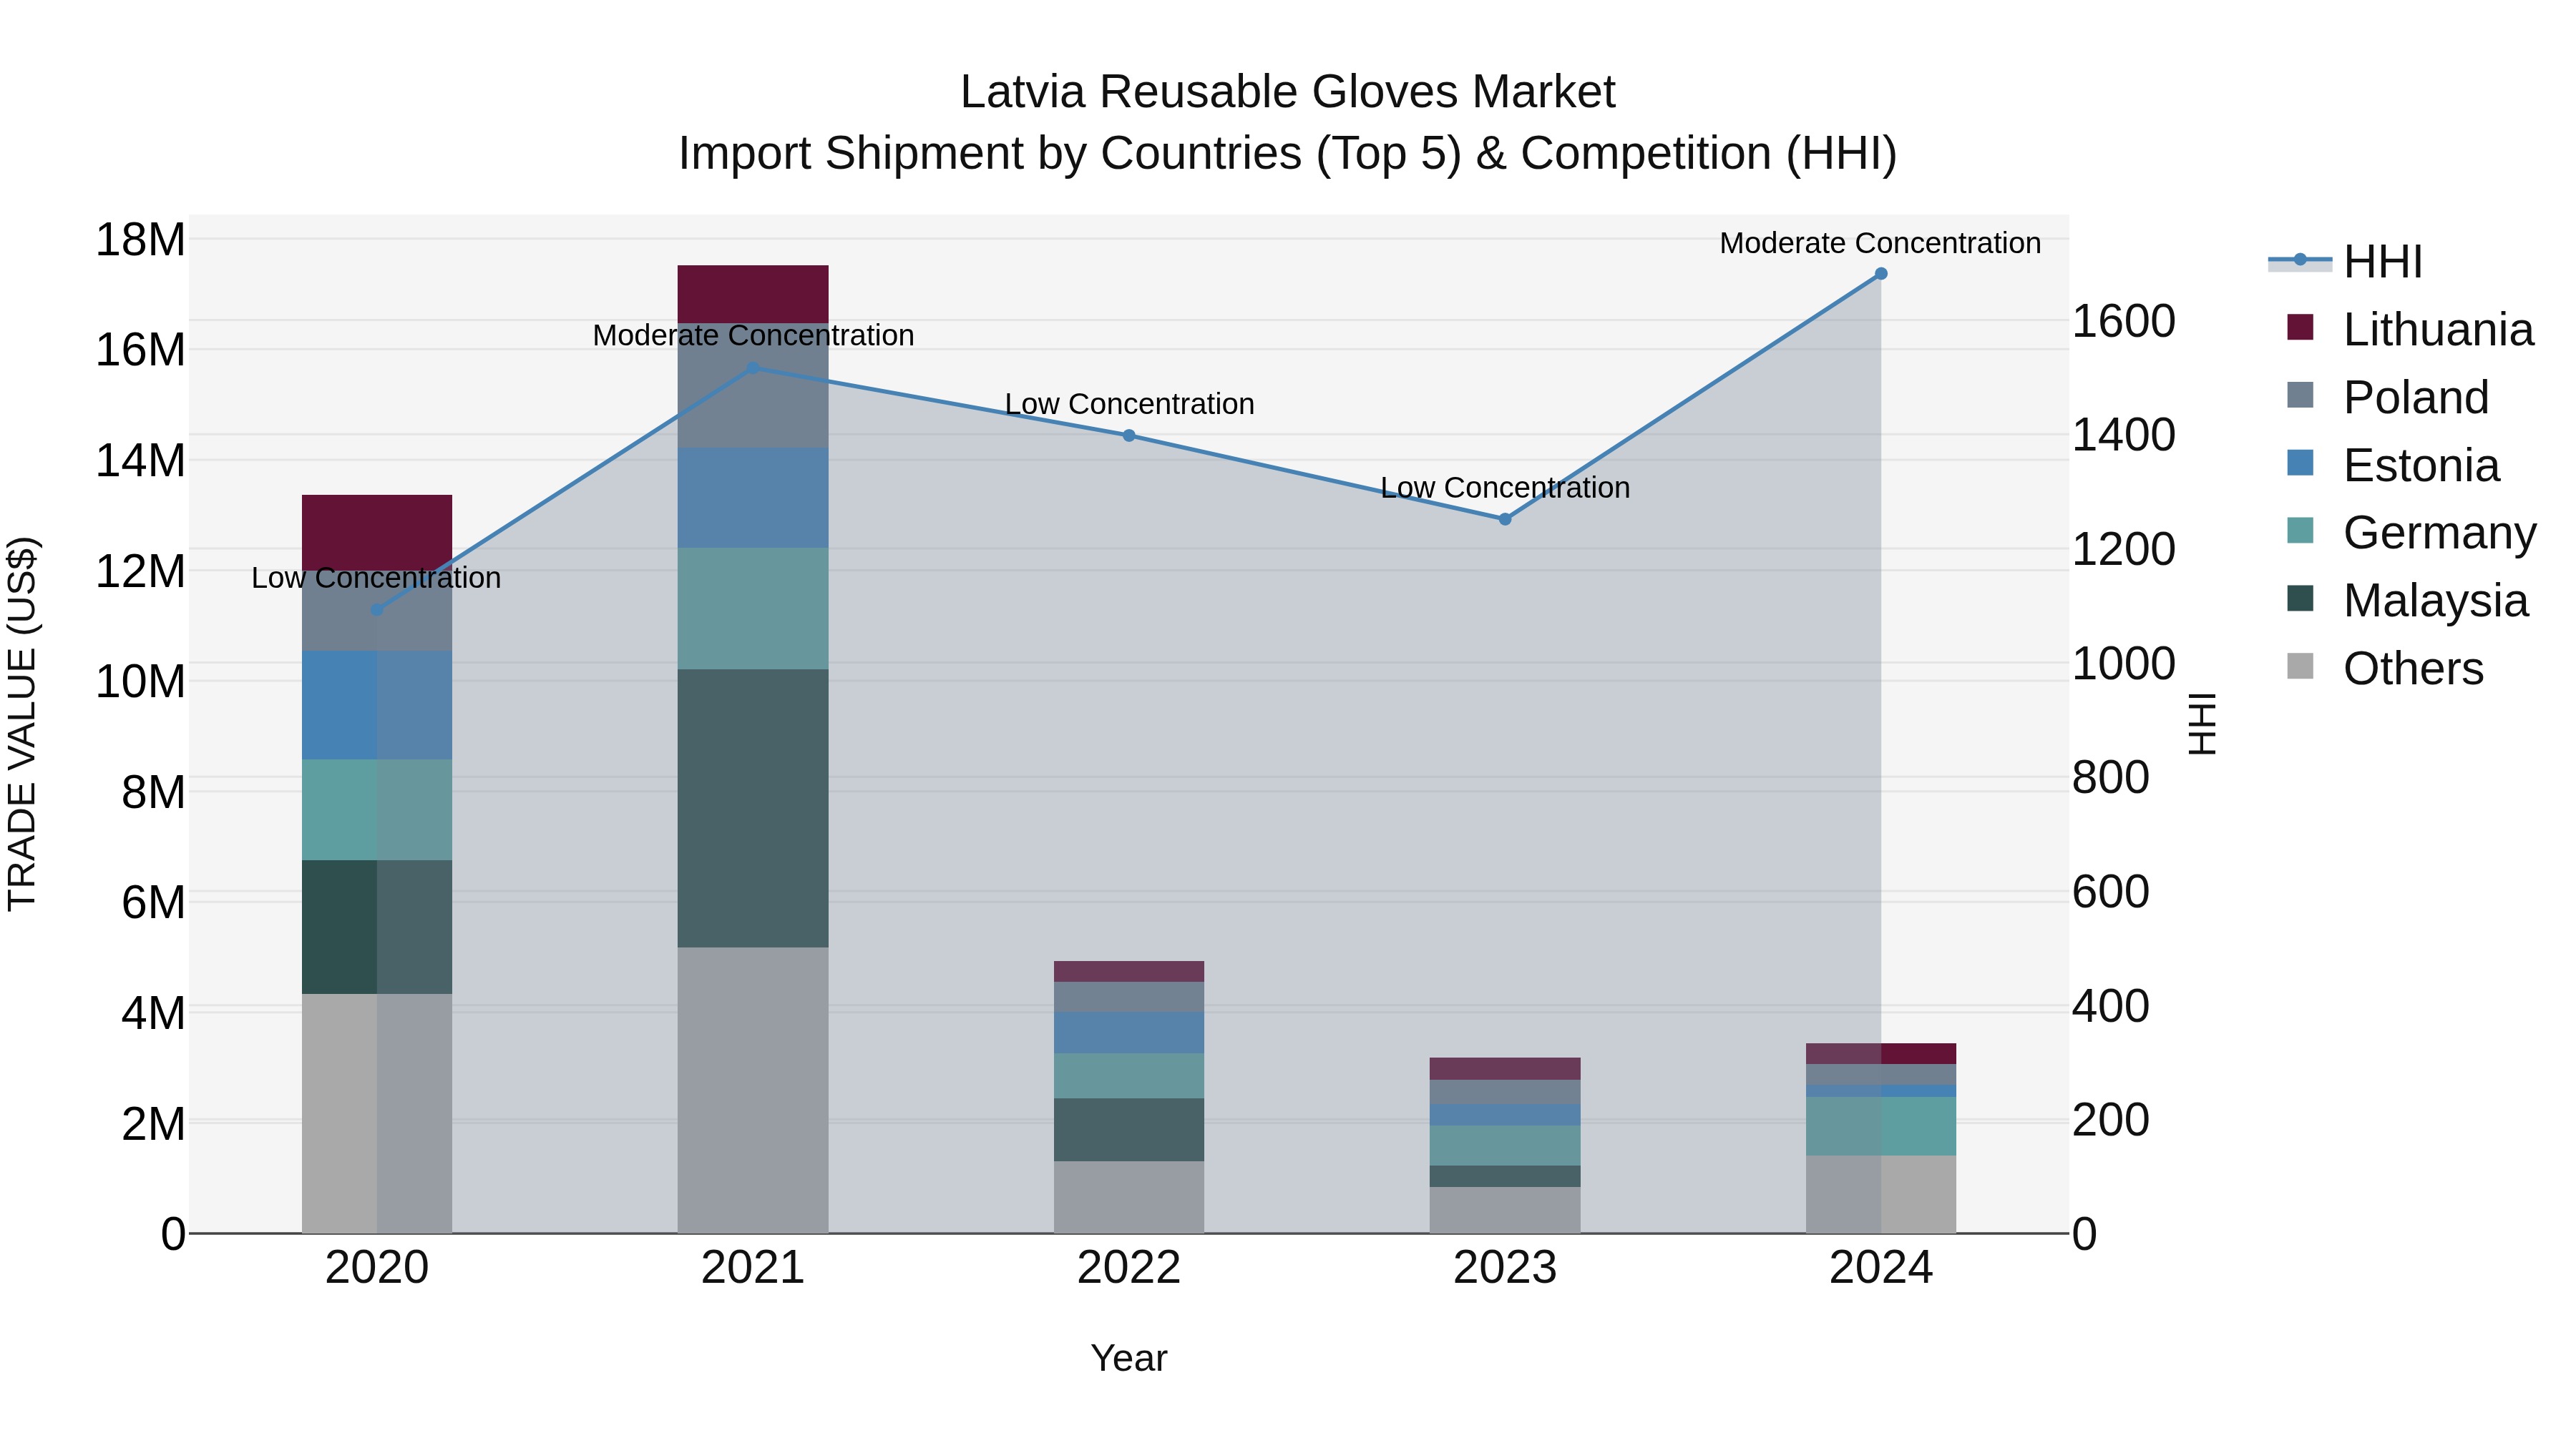Viewport: 2576px width, 1448px height.
Task: Click the 2023 'Low Concentration' annotation
Action: click(x=1505, y=488)
